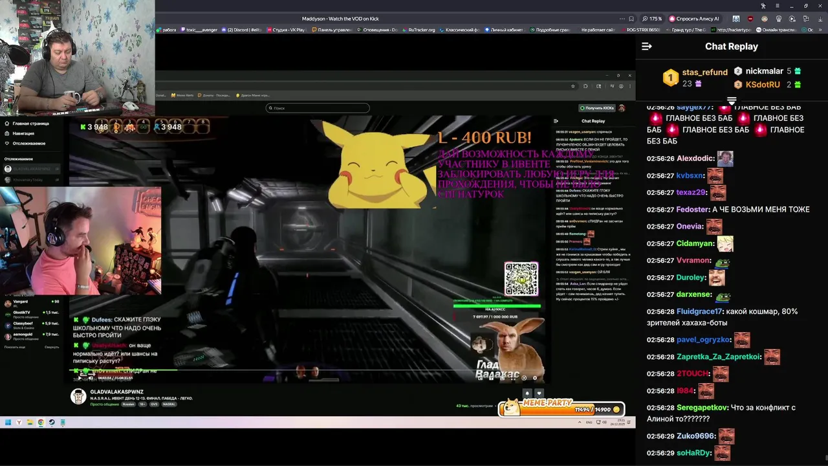Click the page options three-dots in address bar
The width and height of the screenshot is (828, 466).
(622, 19)
